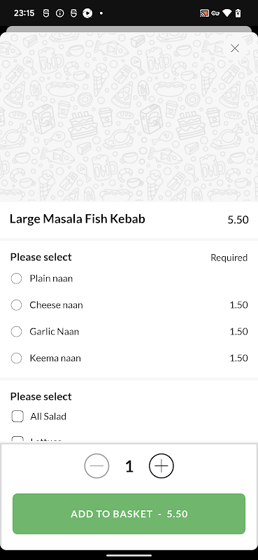Tap the quantity number 1
The image size is (258, 560).
(129, 466)
